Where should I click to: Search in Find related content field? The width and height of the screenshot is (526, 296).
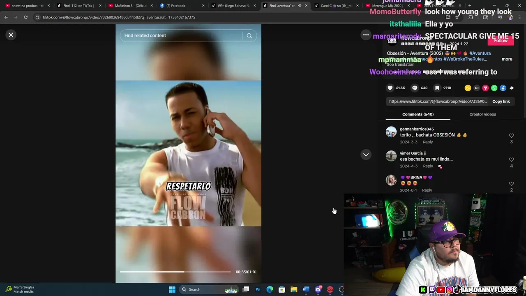181,35
